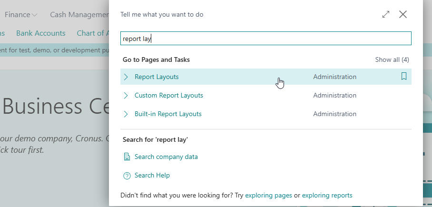Click the "Search for 'report lay'" heading

point(155,139)
